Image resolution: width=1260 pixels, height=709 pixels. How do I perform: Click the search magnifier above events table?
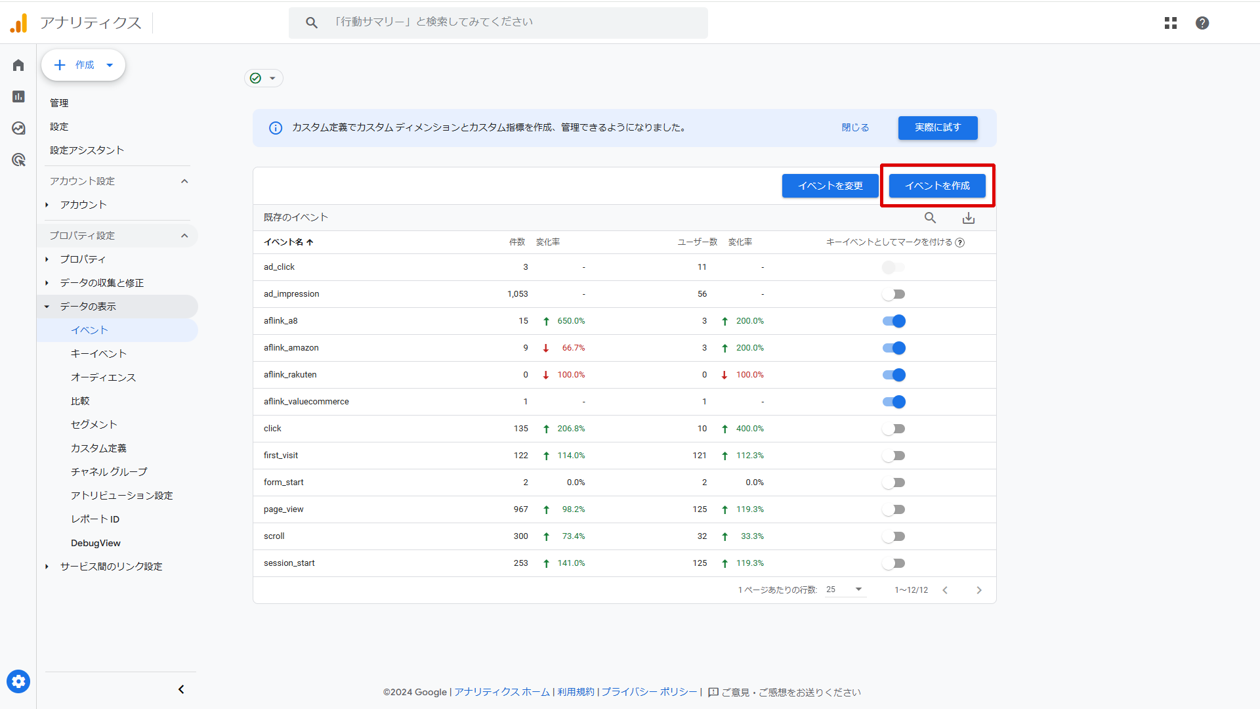(x=930, y=218)
